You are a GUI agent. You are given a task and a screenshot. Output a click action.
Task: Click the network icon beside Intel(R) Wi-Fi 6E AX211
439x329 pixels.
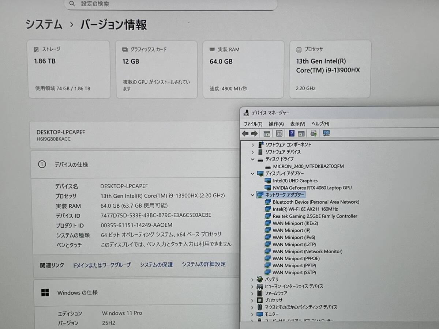(268, 209)
